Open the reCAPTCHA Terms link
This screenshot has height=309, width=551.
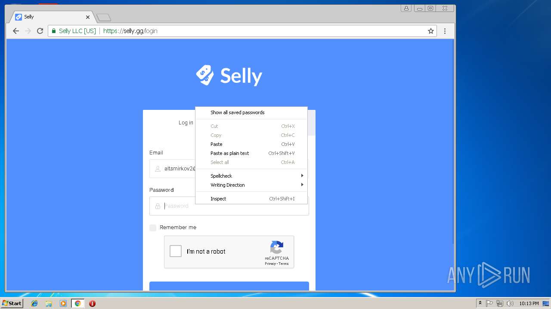coord(284,264)
